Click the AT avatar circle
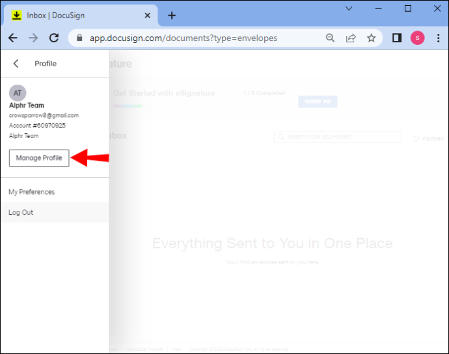 coord(18,93)
